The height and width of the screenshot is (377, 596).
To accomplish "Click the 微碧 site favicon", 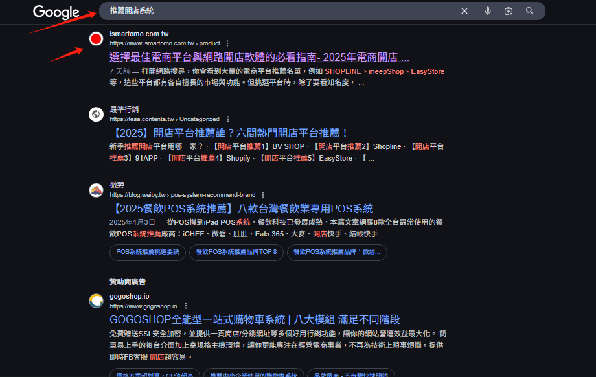I will coord(96,190).
